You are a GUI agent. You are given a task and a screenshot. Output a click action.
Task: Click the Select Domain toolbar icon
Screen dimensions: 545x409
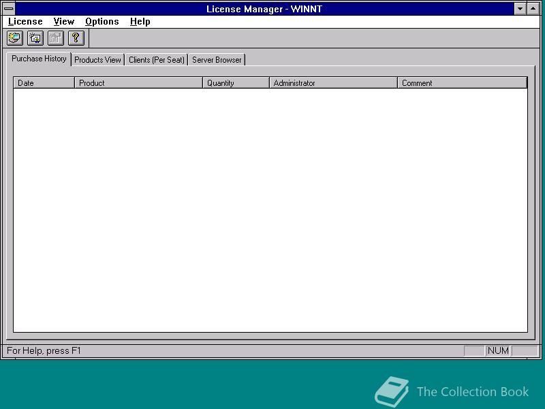[x=14, y=38]
